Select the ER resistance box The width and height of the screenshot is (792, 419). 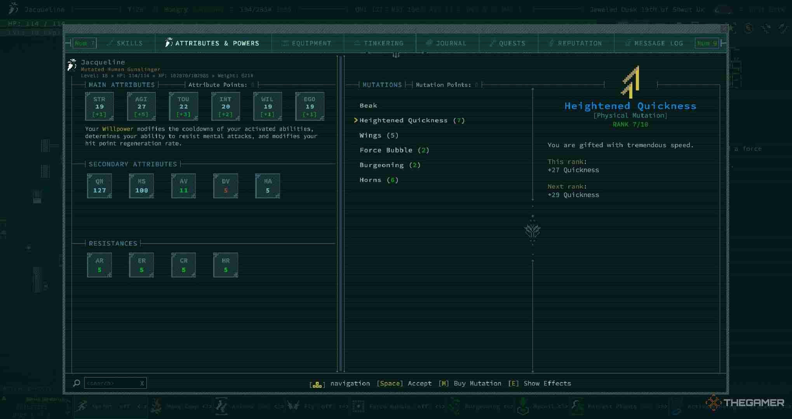pos(141,265)
